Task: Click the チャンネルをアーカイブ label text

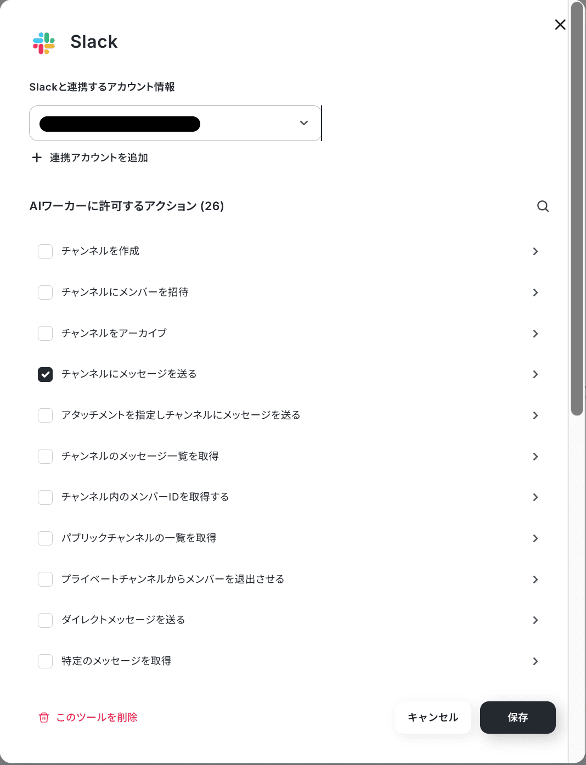Action: [114, 333]
